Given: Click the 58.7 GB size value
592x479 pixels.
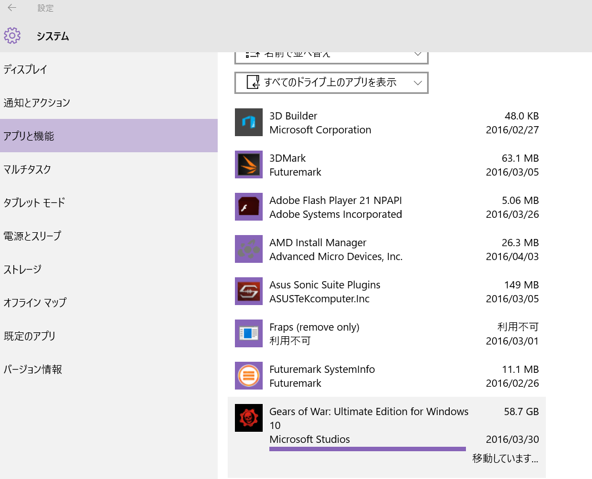Looking at the screenshot, I should pos(521,411).
